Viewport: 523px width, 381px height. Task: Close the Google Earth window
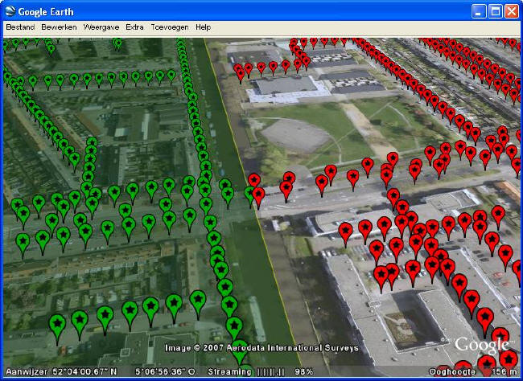coord(511,12)
